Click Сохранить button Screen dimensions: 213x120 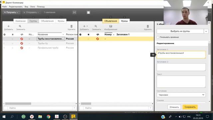pyautogui.click(x=190, y=107)
